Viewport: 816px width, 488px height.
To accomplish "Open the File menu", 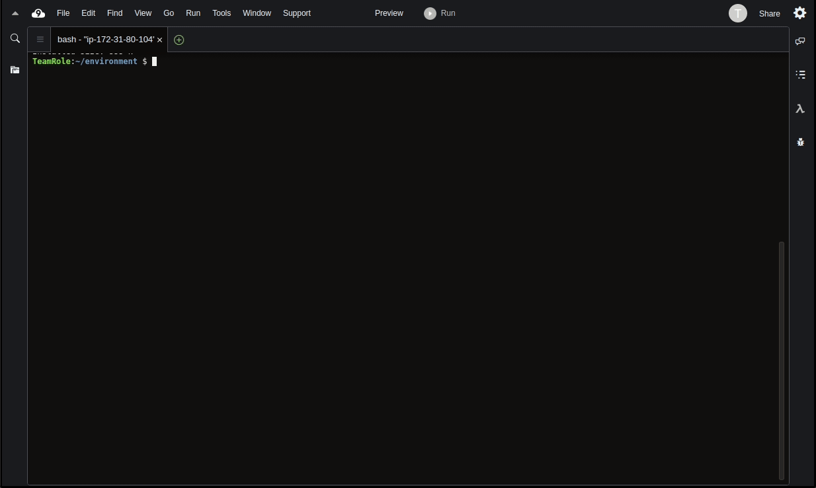I will pos(63,13).
